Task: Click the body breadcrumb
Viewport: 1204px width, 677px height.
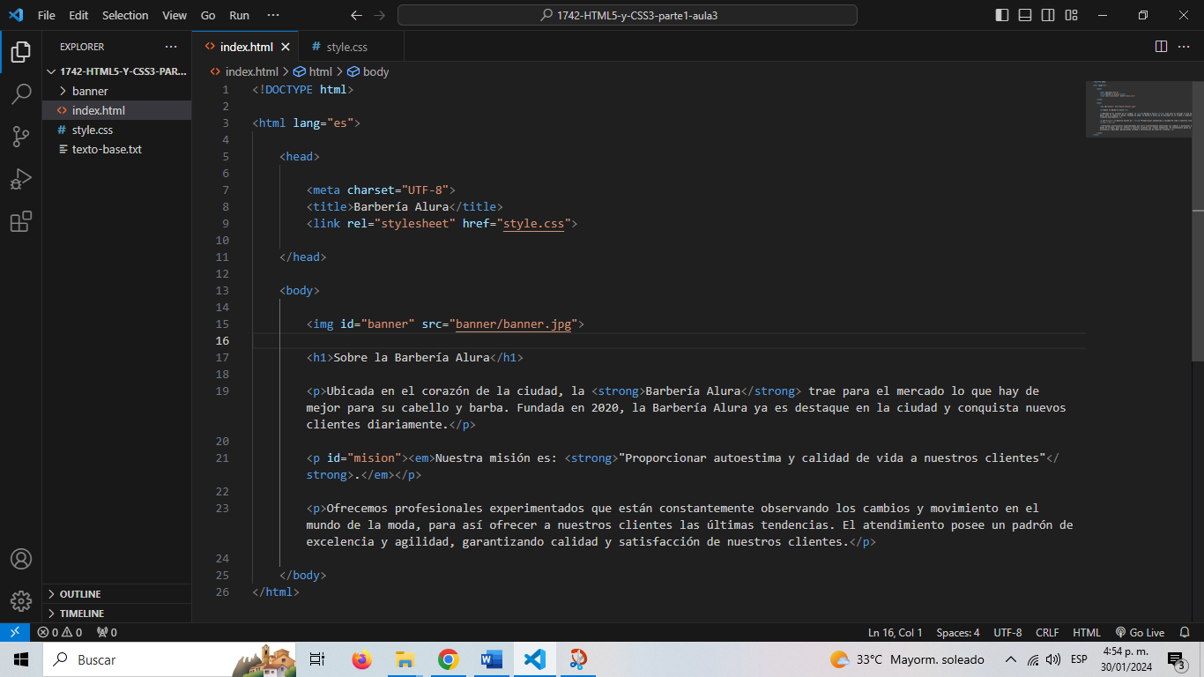Action: (x=368, y=71)
